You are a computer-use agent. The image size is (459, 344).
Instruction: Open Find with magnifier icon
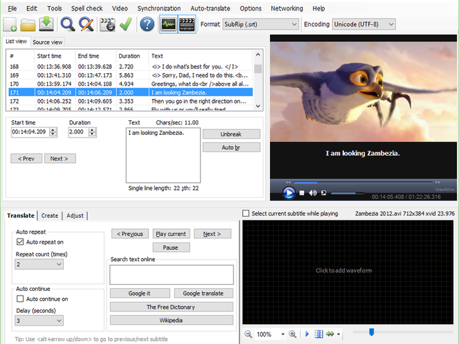point(68,25)
